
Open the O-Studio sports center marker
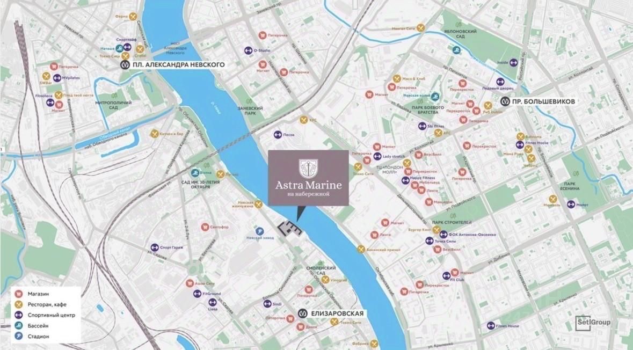click(248, 50)
